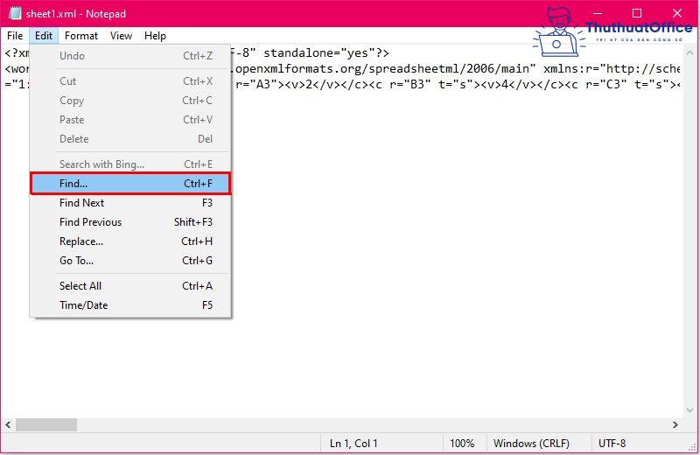Click Search with Bing... menu entry

pos(130,164)
